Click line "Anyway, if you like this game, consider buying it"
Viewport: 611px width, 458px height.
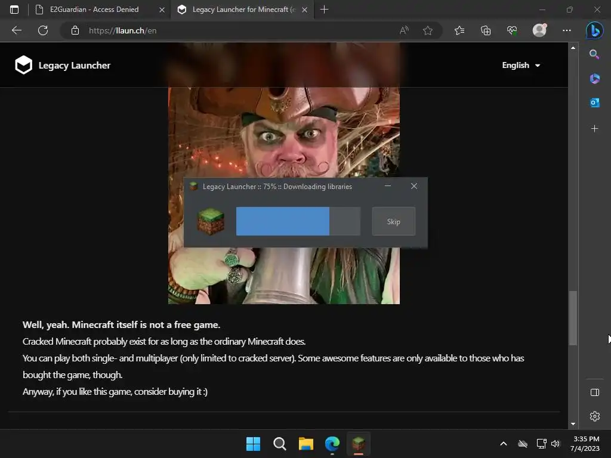click(x=115, y=391)
